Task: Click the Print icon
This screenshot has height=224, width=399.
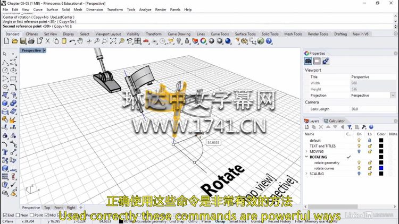Action: point(31,41)
